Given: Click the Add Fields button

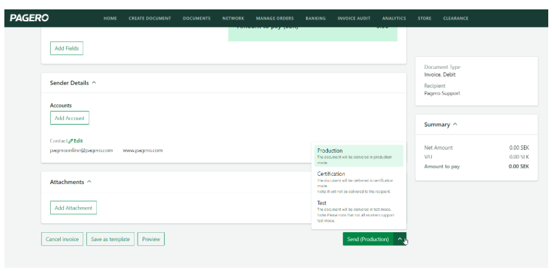Looking at the screenshot, I should tap(66, 48).
